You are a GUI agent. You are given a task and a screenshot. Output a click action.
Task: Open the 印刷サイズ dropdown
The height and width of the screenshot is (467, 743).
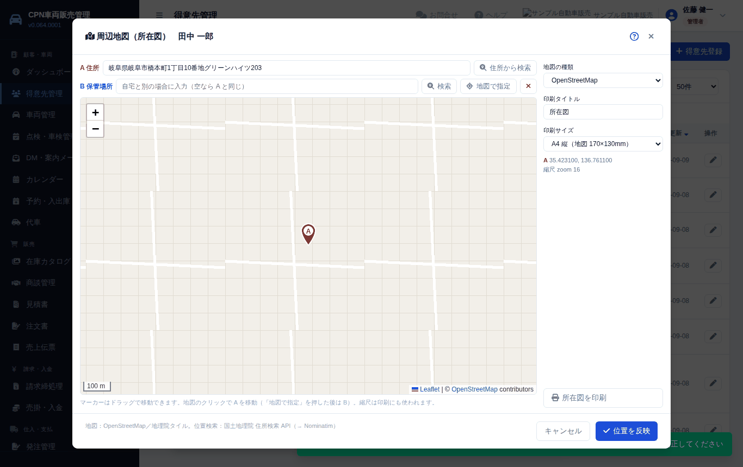(603, 144)
